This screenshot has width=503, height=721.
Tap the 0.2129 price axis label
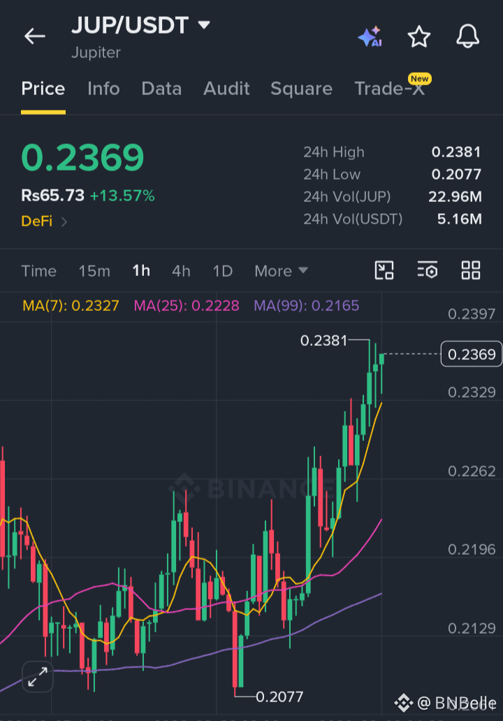[472, 628]
